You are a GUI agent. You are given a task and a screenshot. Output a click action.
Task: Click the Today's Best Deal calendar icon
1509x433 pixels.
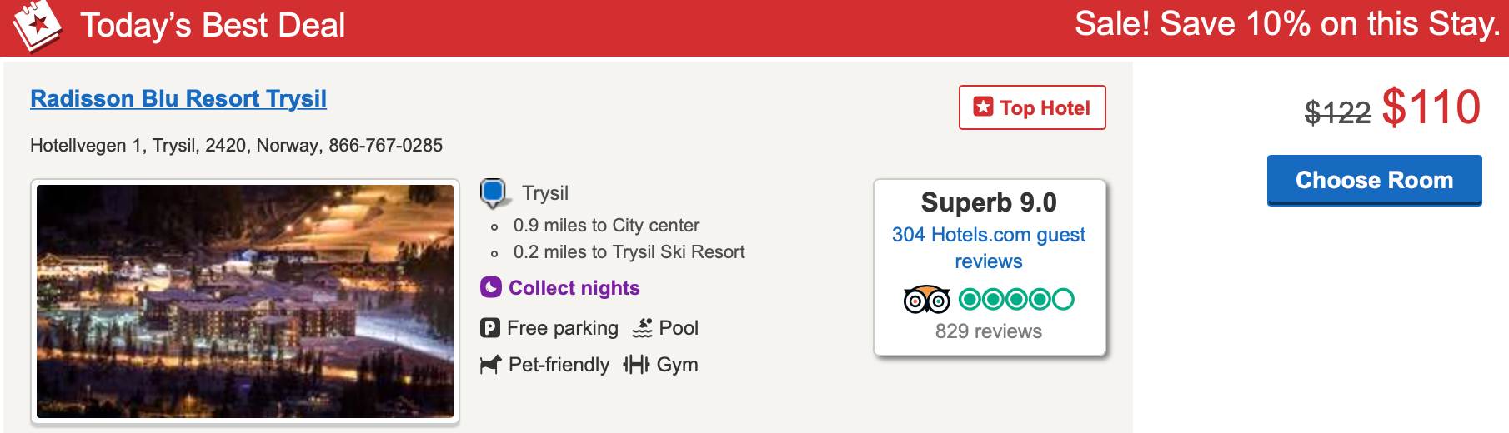[38, 25]
